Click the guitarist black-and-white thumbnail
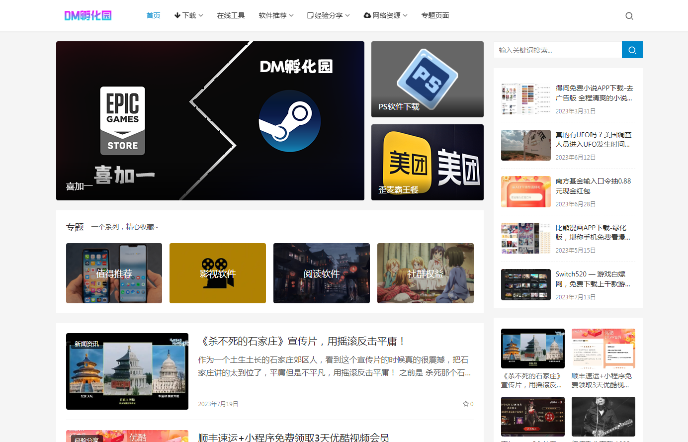Viewport: 688px width, 442px height. pos(603,417)
